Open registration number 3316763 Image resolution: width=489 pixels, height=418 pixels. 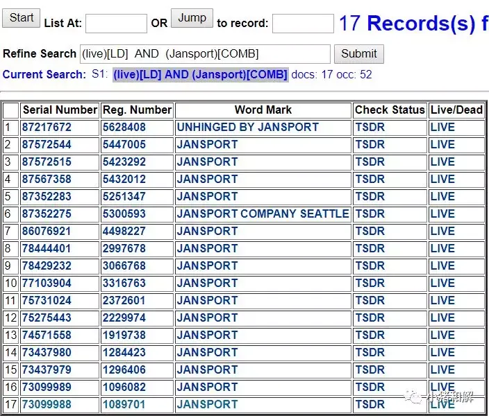click(124, 284)
